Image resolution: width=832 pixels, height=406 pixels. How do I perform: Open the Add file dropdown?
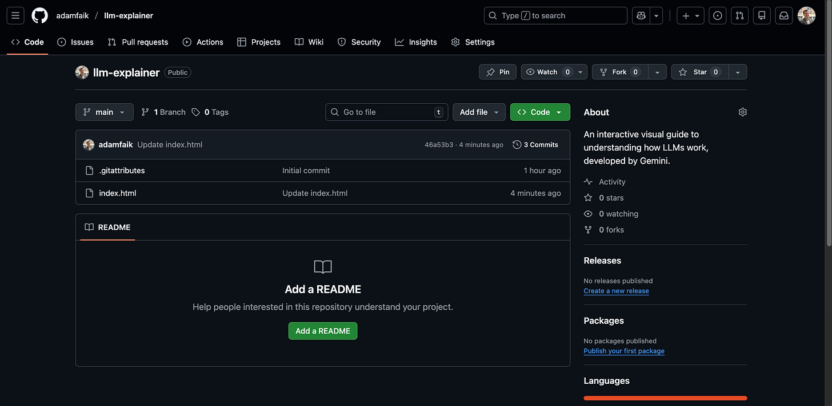[x=479, y=112]
